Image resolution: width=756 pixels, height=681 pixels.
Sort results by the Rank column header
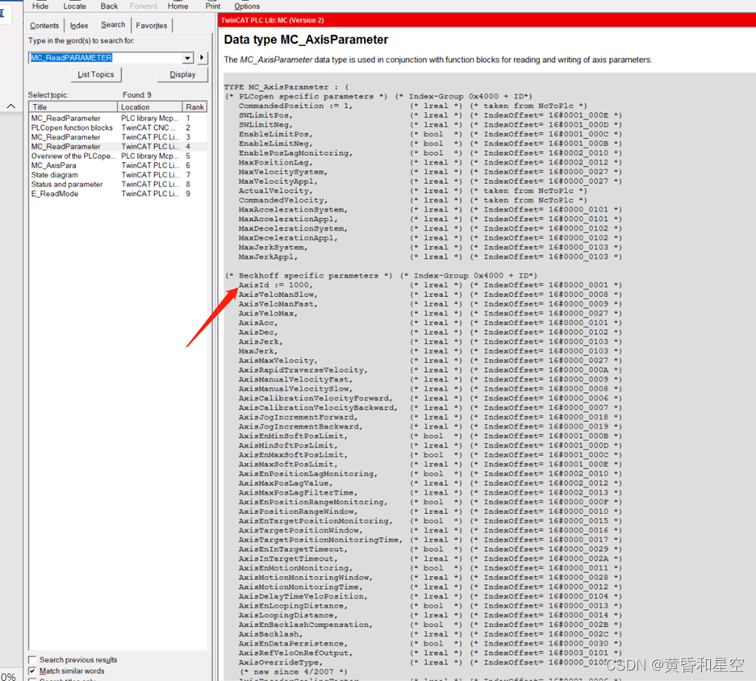[x=194, y=107]
